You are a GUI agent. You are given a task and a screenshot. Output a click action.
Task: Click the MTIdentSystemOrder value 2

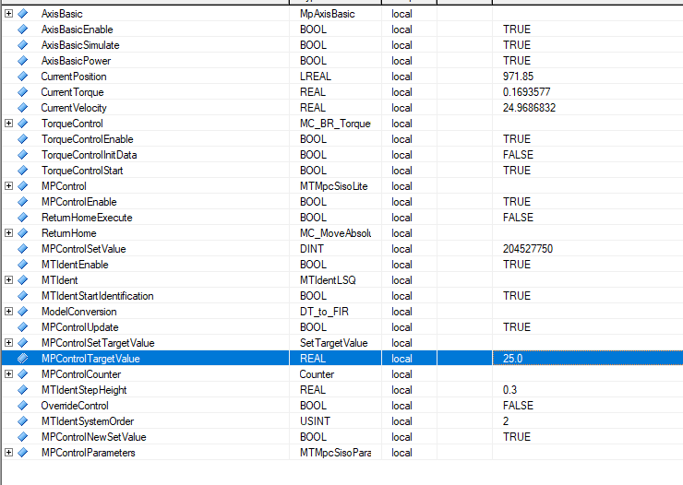pyautogui.click(x=506, y=421)
